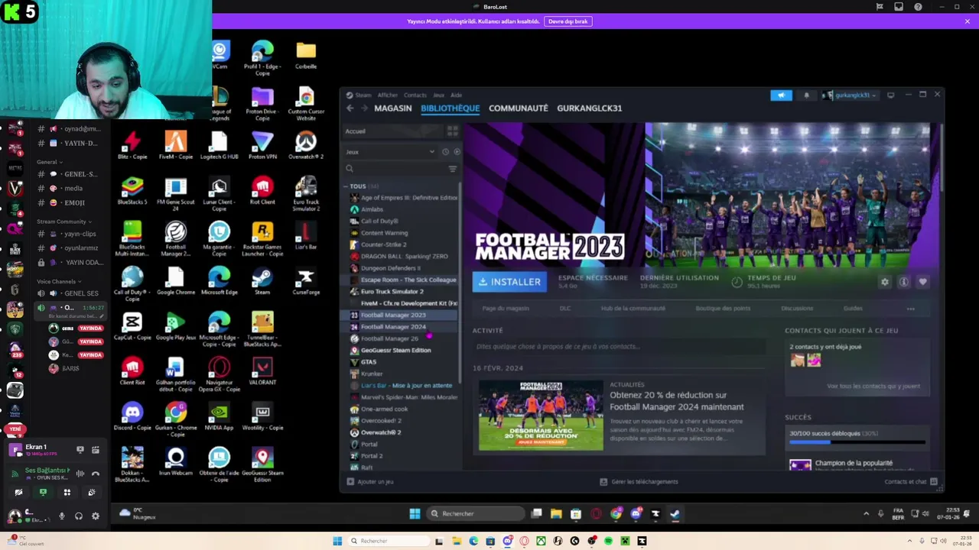Open the library filter options icon
The height and width of the screenshot is (550, 979).
453,169
